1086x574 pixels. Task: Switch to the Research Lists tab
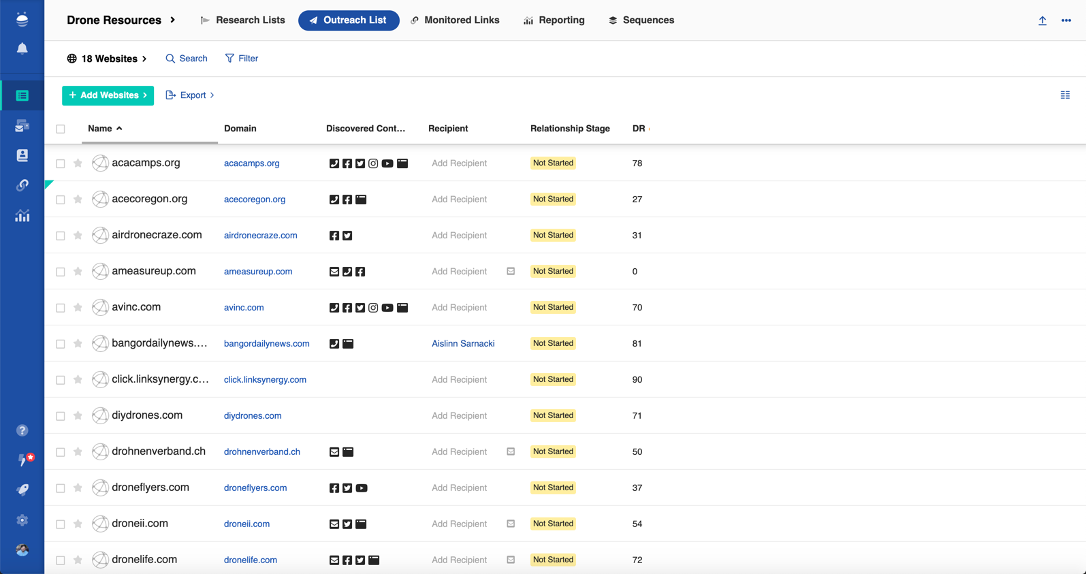pyautogui.click(x=242, y=20)
